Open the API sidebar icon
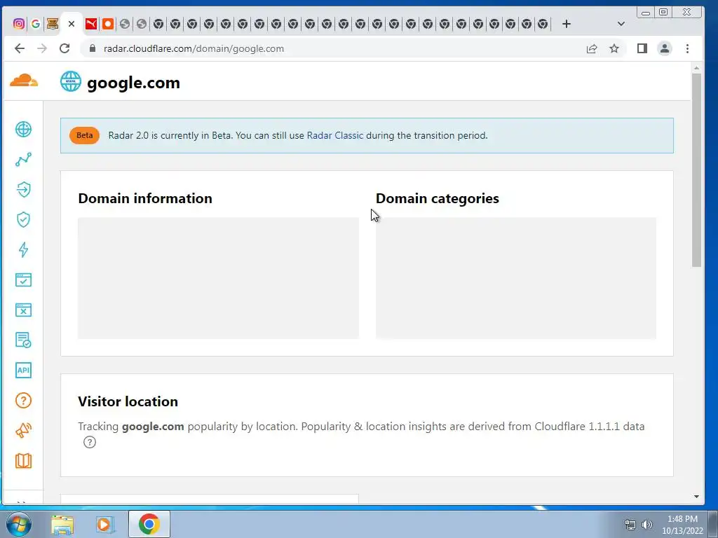This screenshot has height=538, width=718. pyautogui.click(x=23, y=370)
